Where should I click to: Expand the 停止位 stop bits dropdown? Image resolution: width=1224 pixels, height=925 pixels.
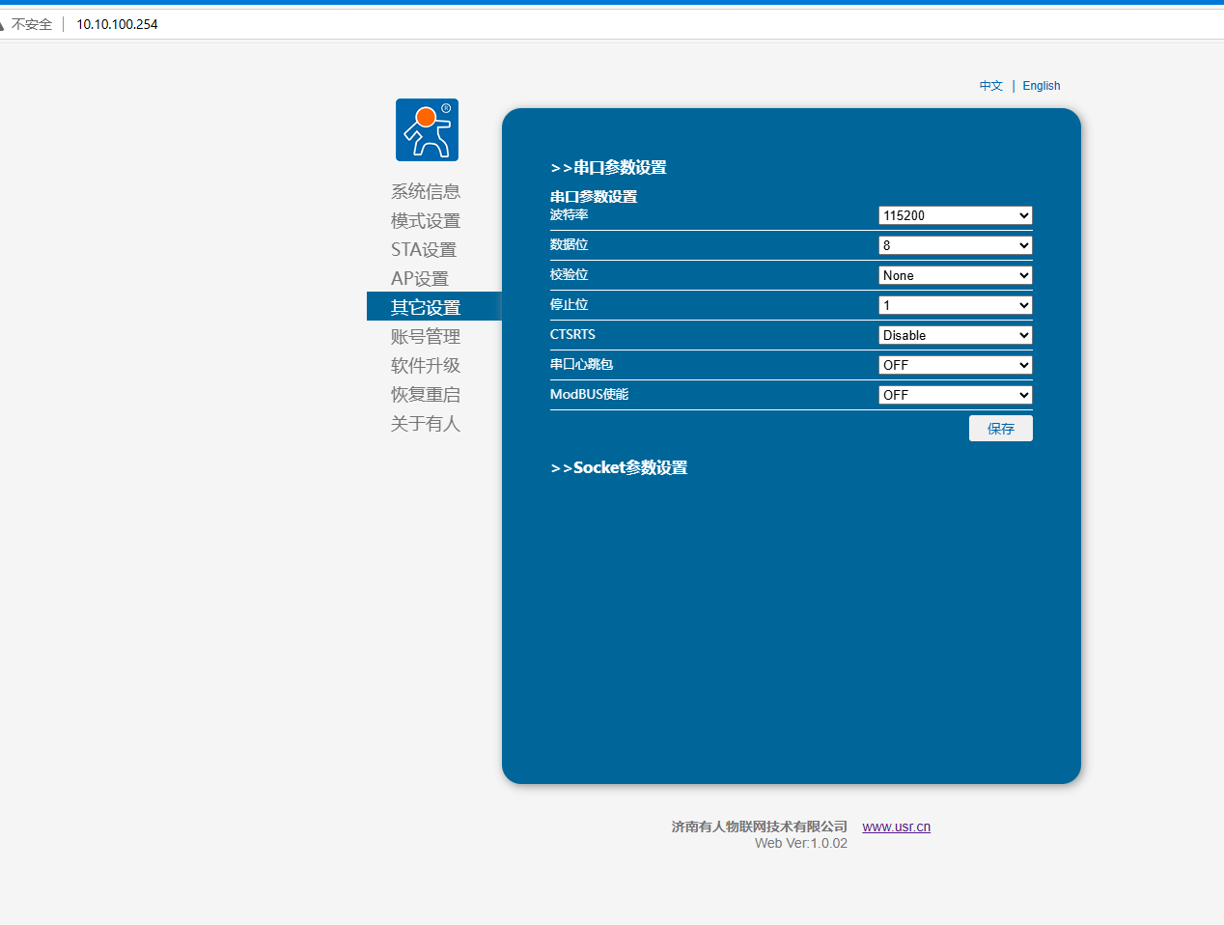coord(955,305)
